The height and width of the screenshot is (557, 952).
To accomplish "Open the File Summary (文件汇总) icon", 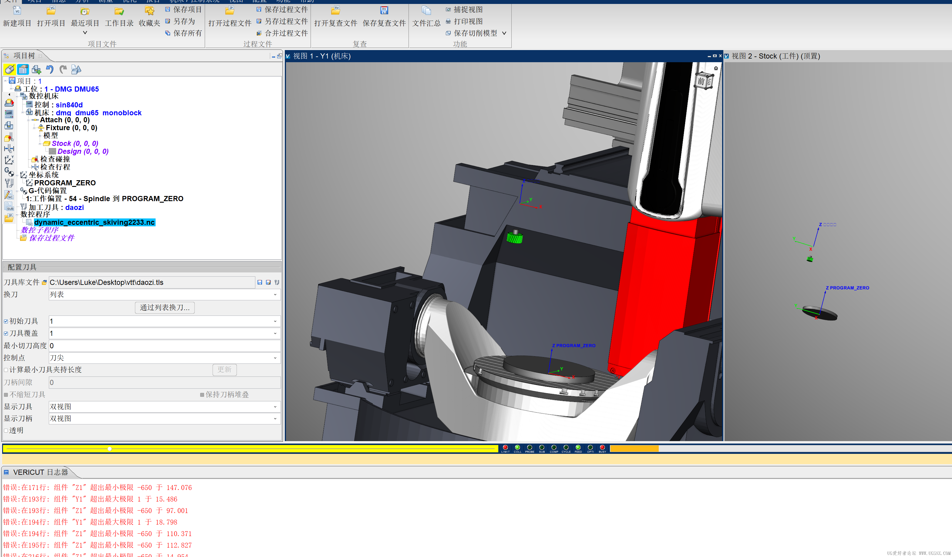I will click(x=426, y=11).
